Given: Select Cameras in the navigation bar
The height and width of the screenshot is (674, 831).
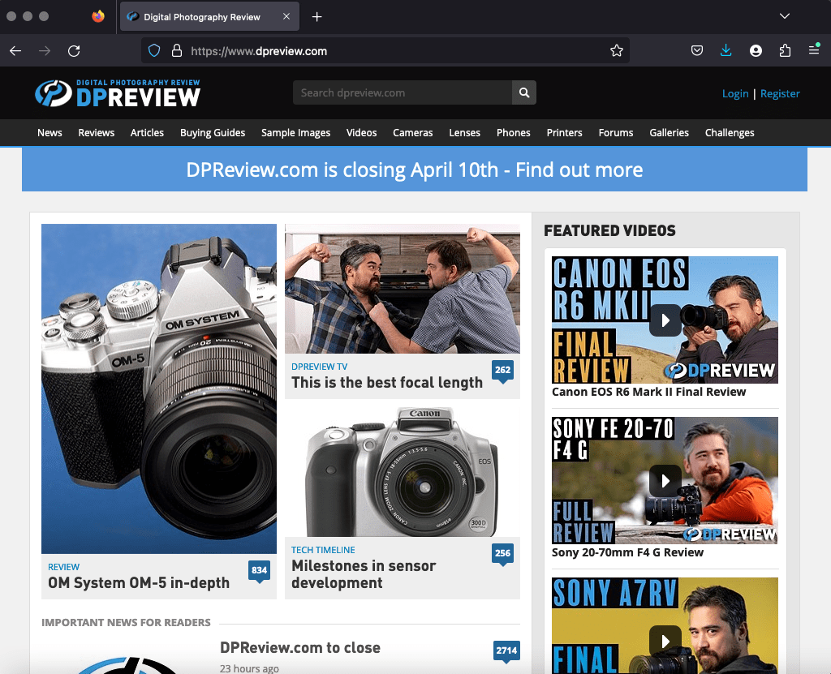Looking at the screenshot, I should coord(413,132).
